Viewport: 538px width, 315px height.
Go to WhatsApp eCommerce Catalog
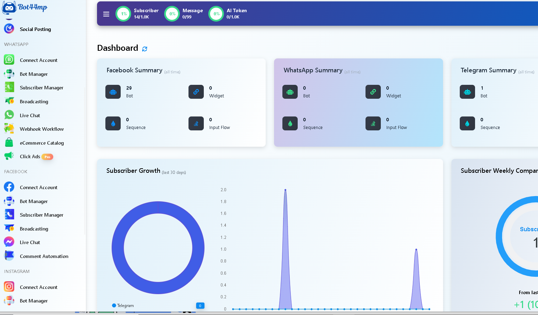point(42,143)
